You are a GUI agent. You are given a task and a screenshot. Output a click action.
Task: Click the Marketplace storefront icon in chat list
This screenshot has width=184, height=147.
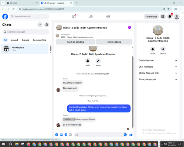pos(6,49)
